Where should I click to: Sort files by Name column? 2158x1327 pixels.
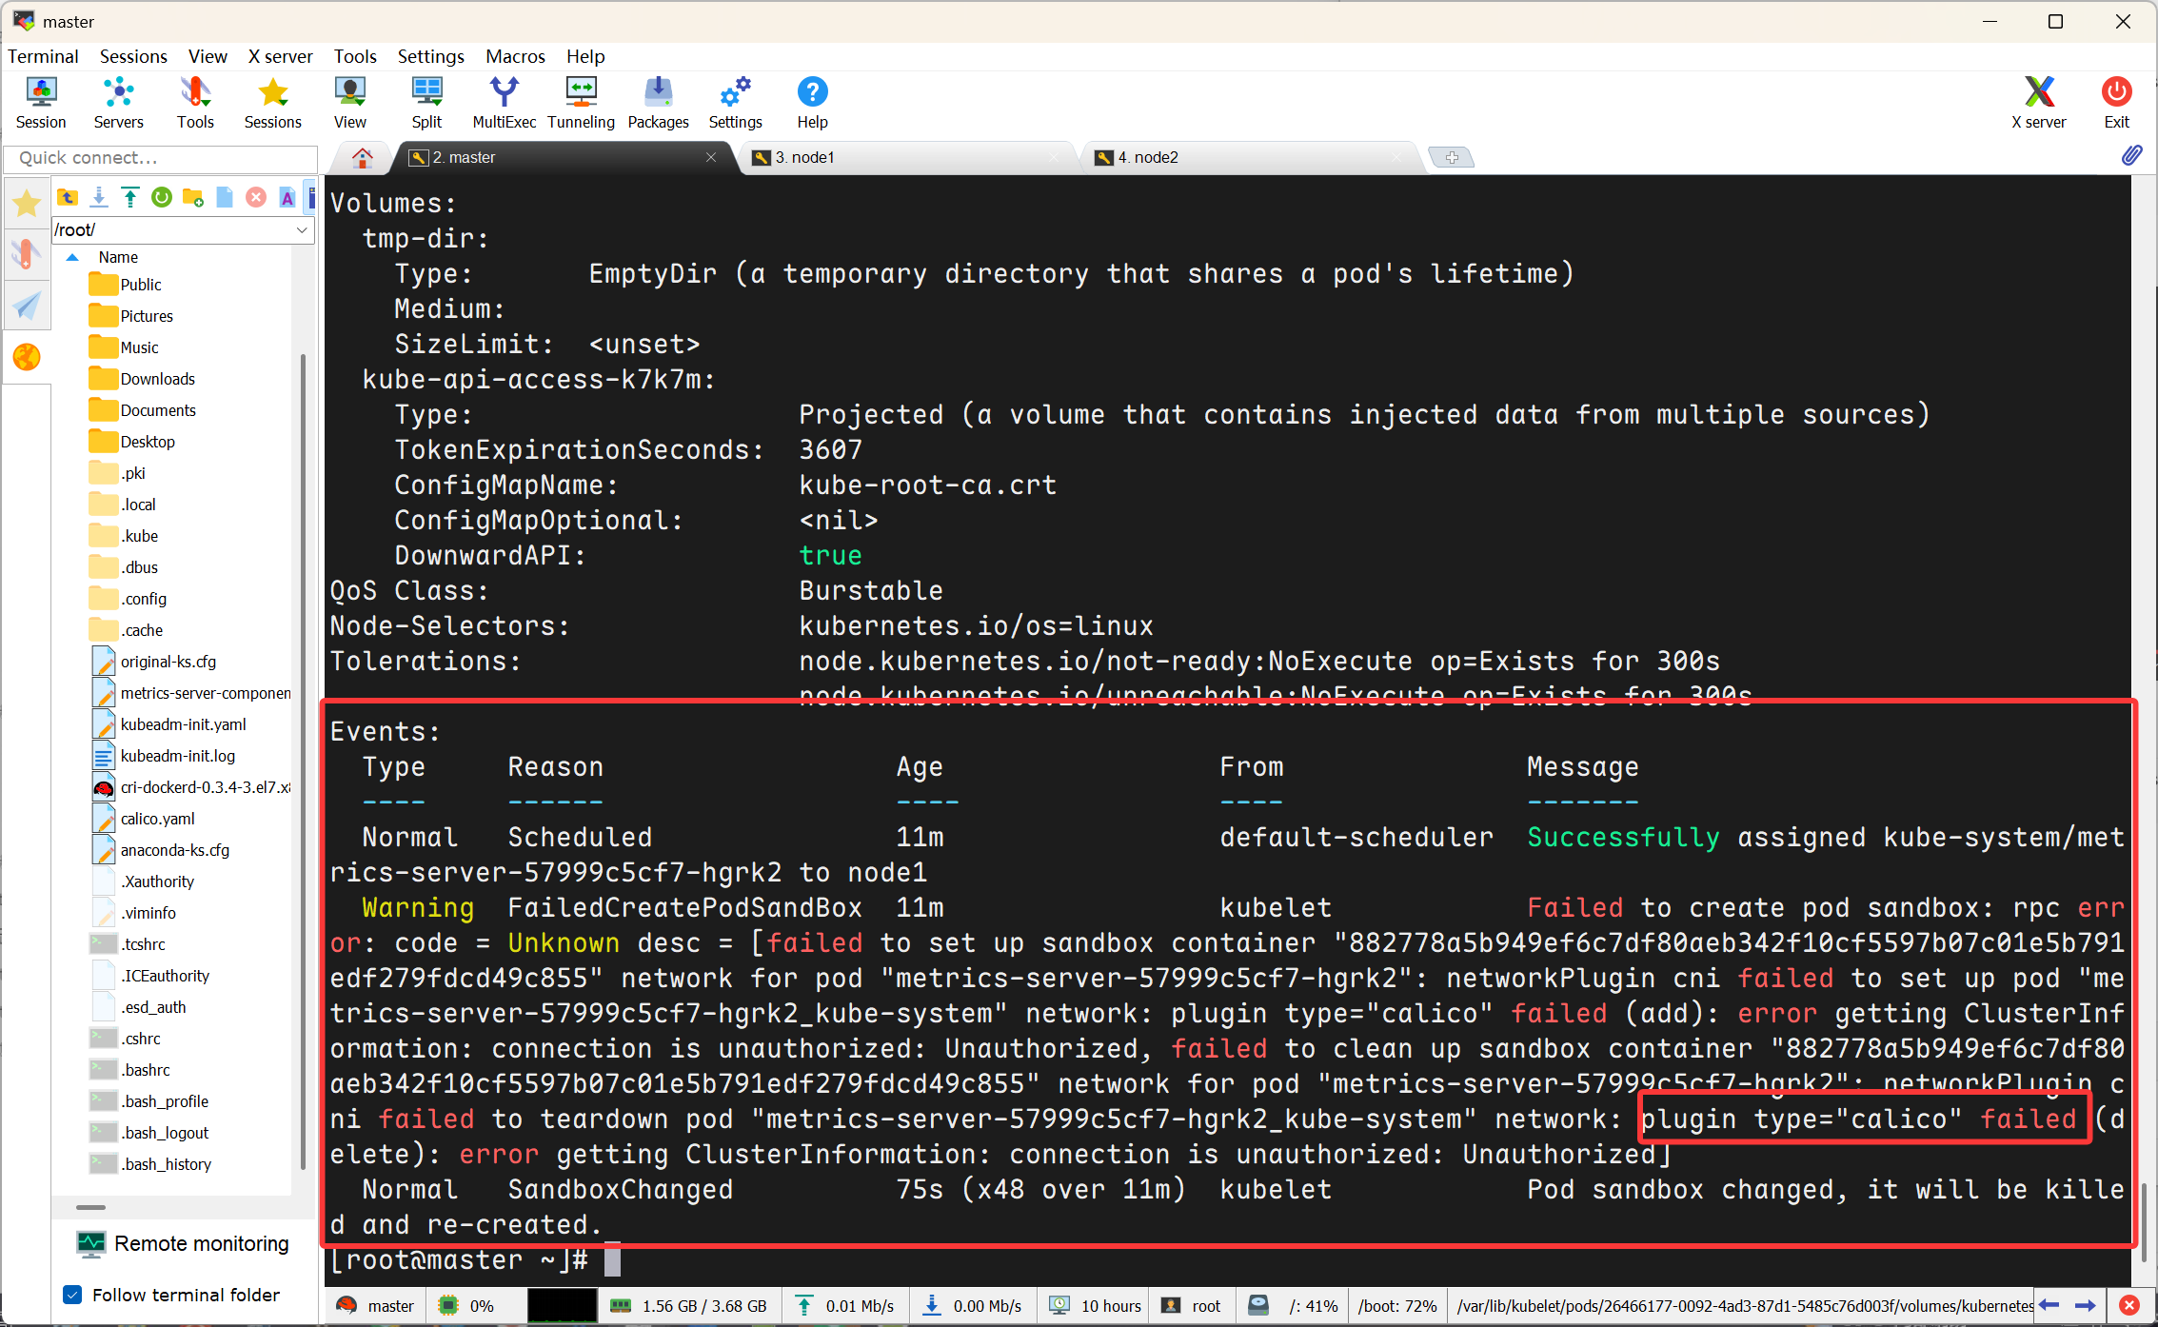(x=118, y=257)
